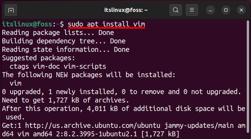Click the following NEW packages line
Image resolution: width=251 pixels, height=139 pixels.
click(x=89, y=75)
